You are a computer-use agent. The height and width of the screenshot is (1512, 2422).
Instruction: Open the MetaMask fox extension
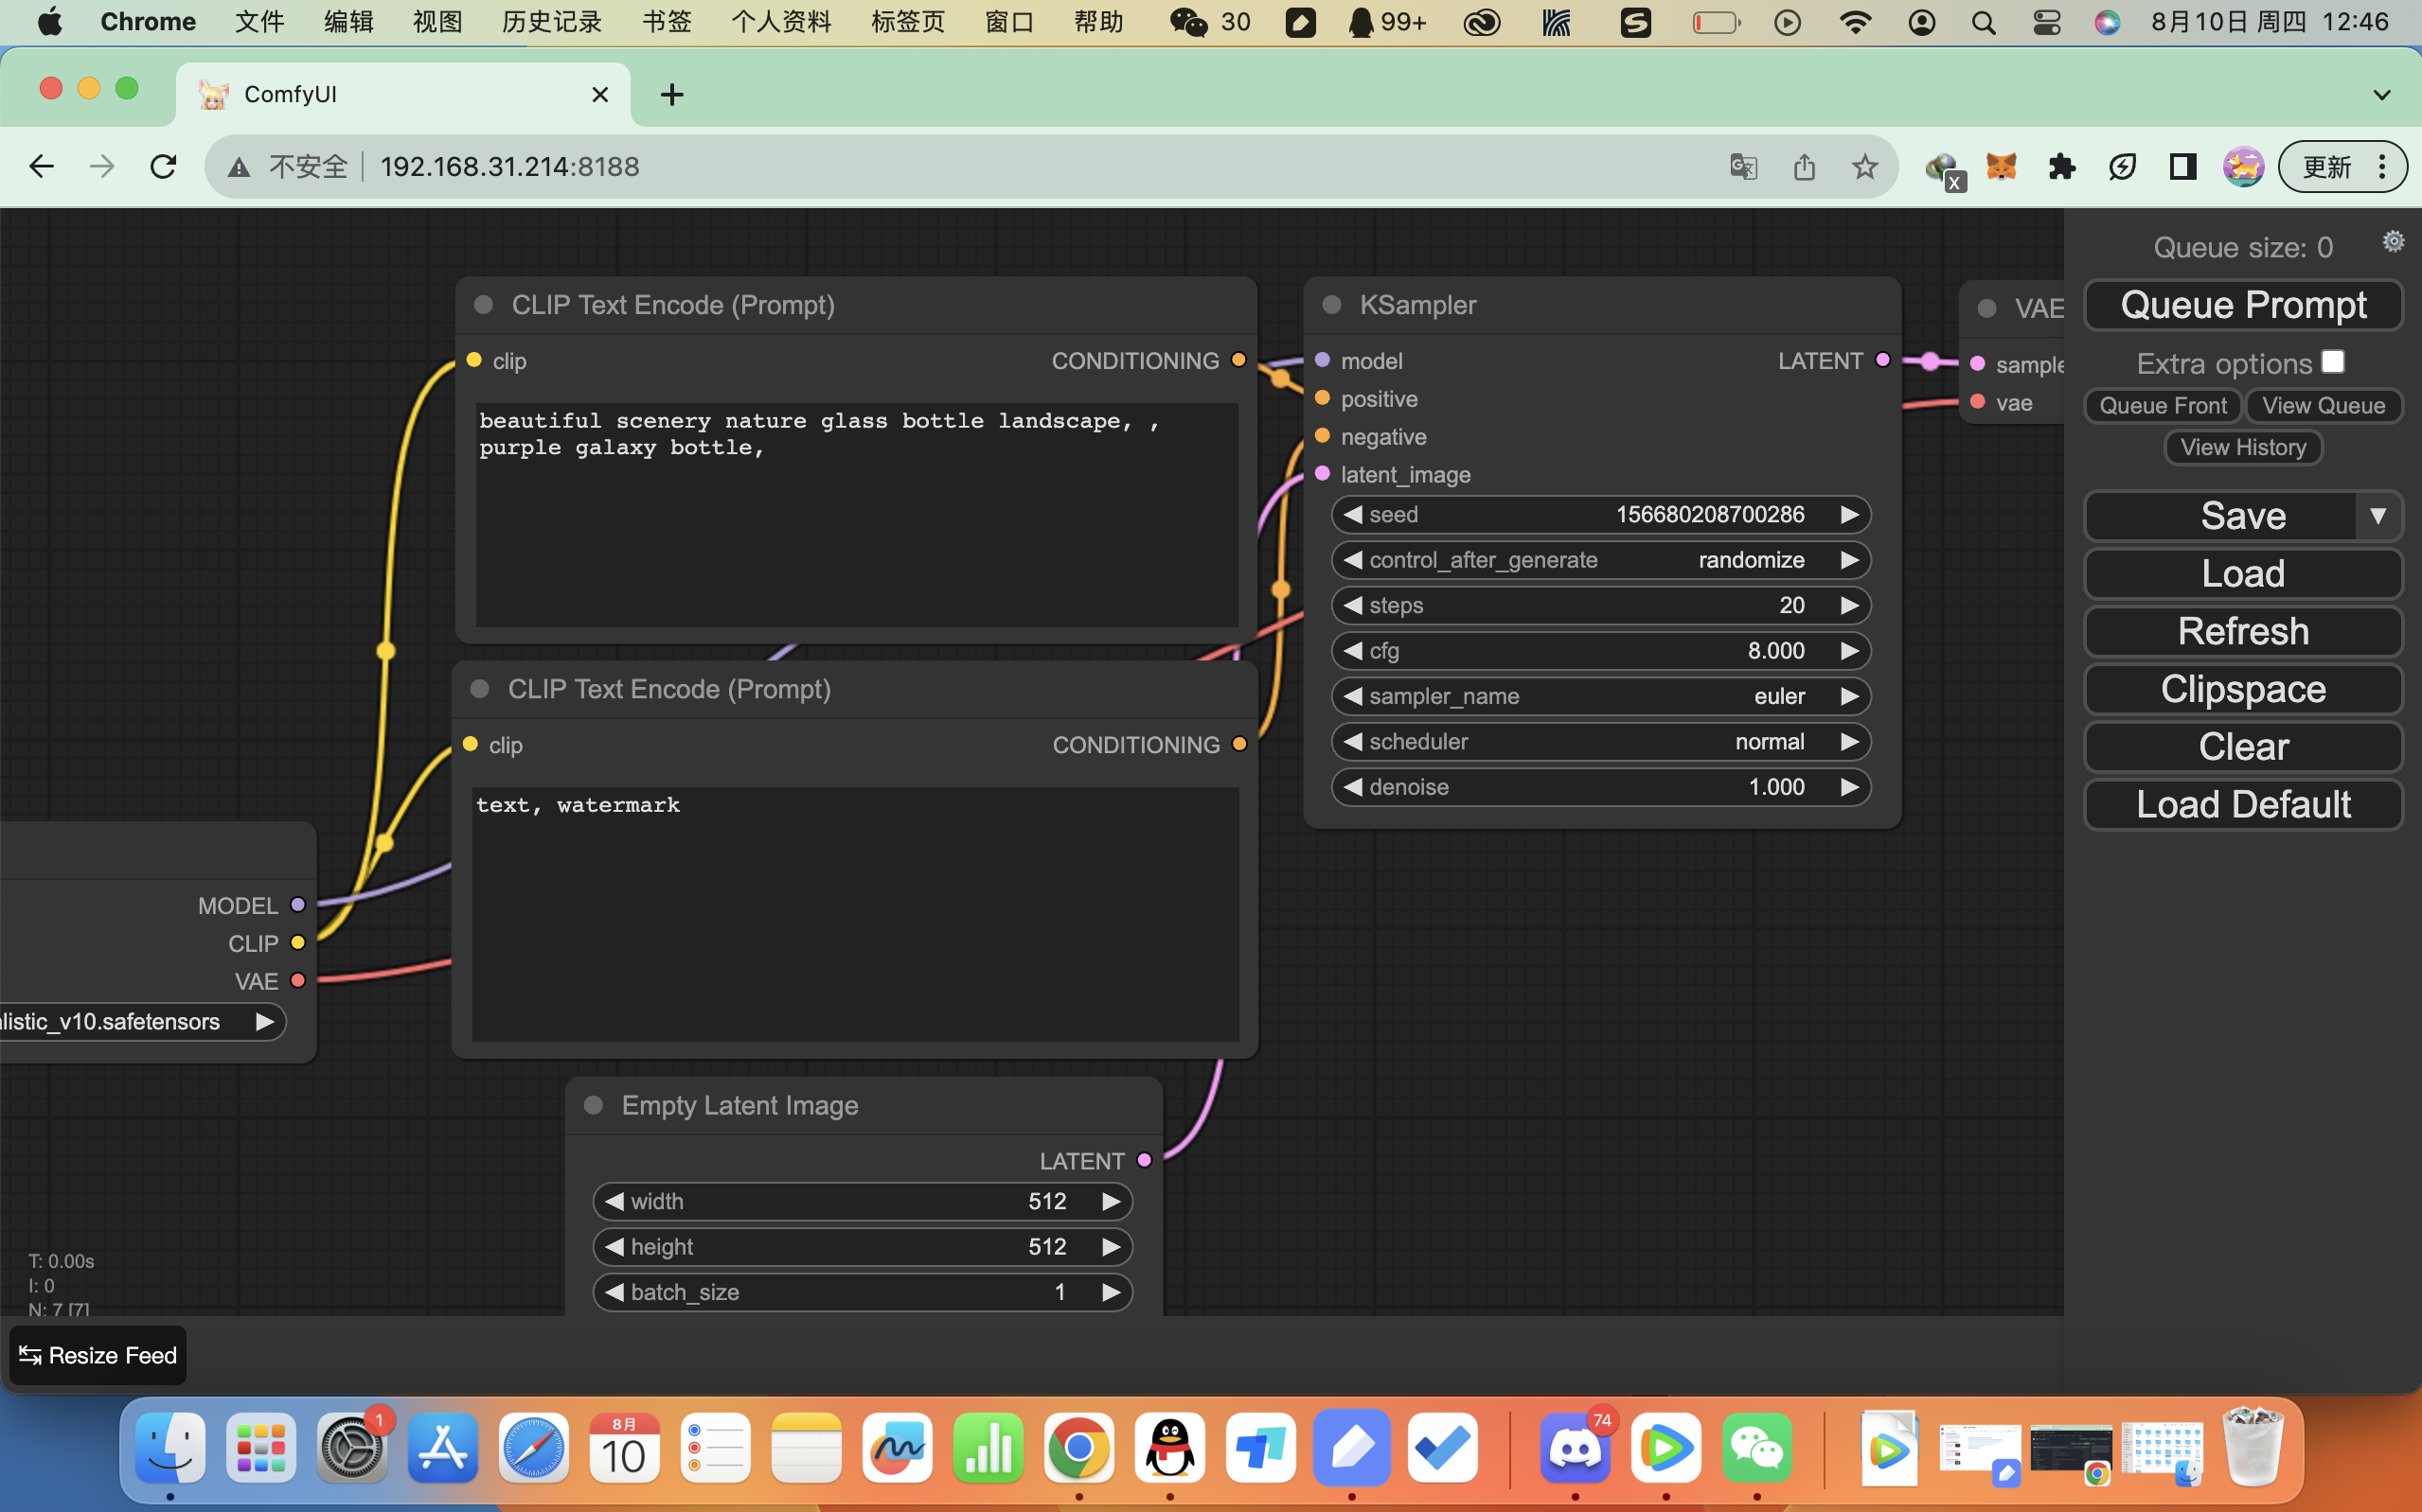[2001, 166]
